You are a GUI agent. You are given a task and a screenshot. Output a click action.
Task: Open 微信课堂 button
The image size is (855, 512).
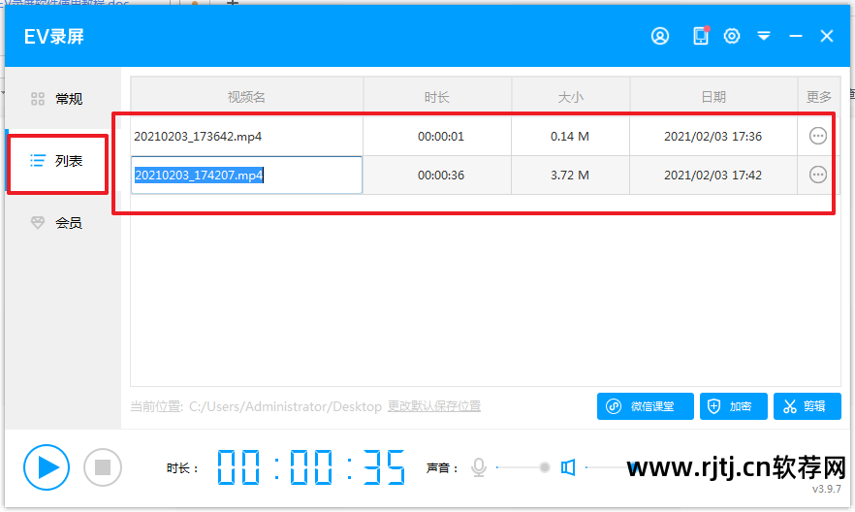point(645,406)
